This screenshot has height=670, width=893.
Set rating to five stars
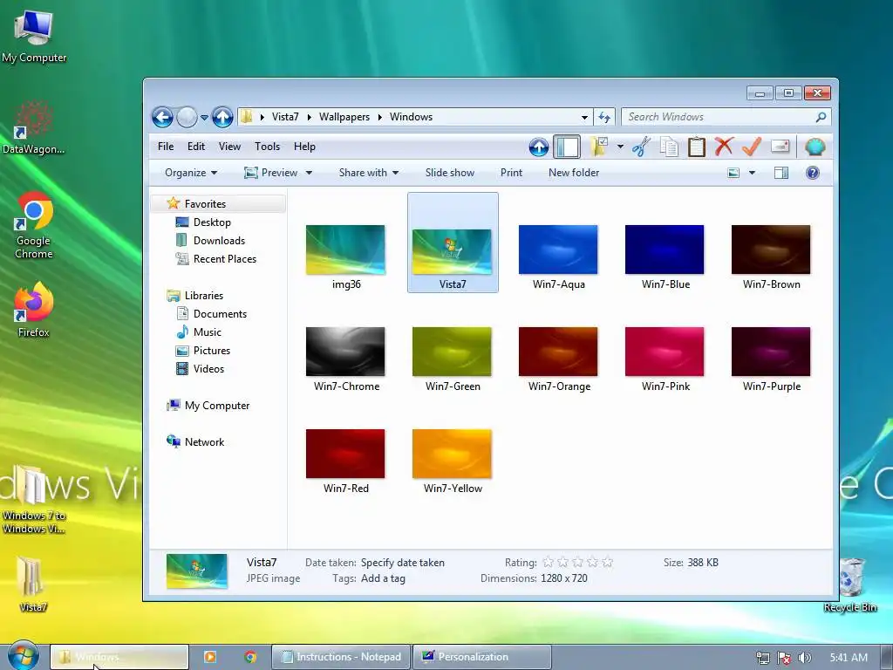[x=607, y=563]
